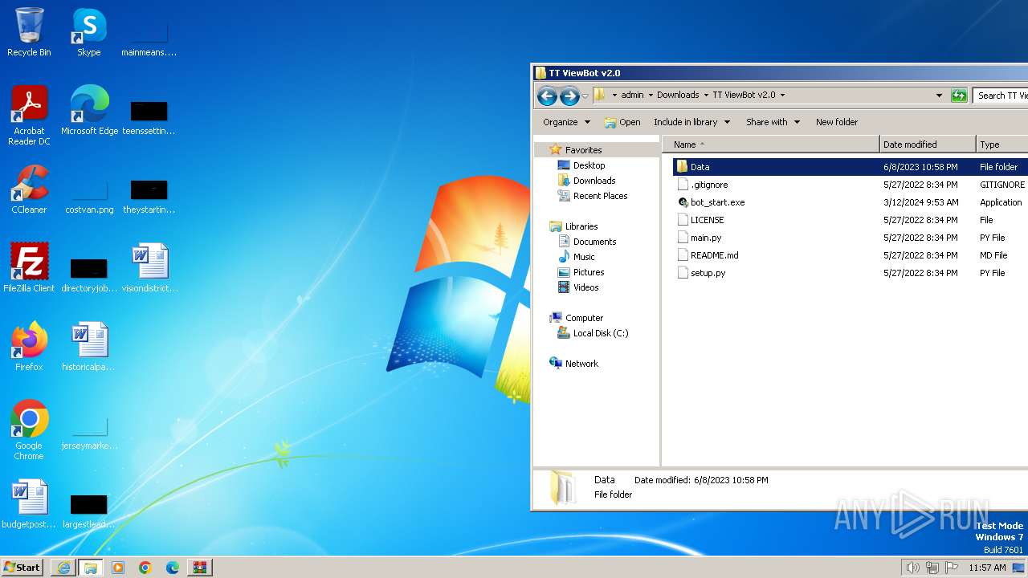Viewport: 1028px width, 578px height.
Task: Select Network in navigation pane
Action: pos(581,364)
